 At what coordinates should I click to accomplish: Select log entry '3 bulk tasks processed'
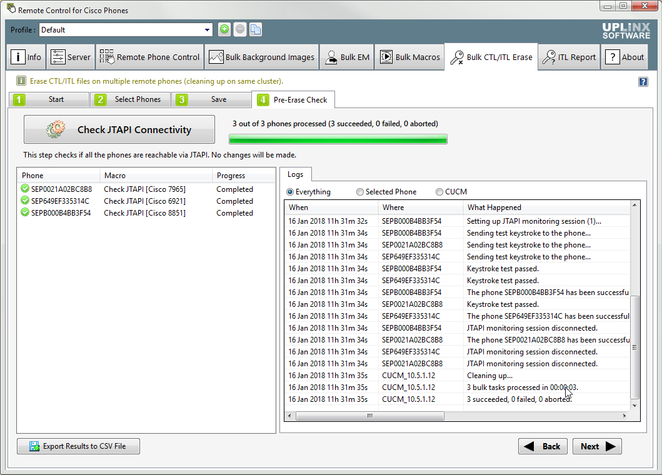pos(458,387)
